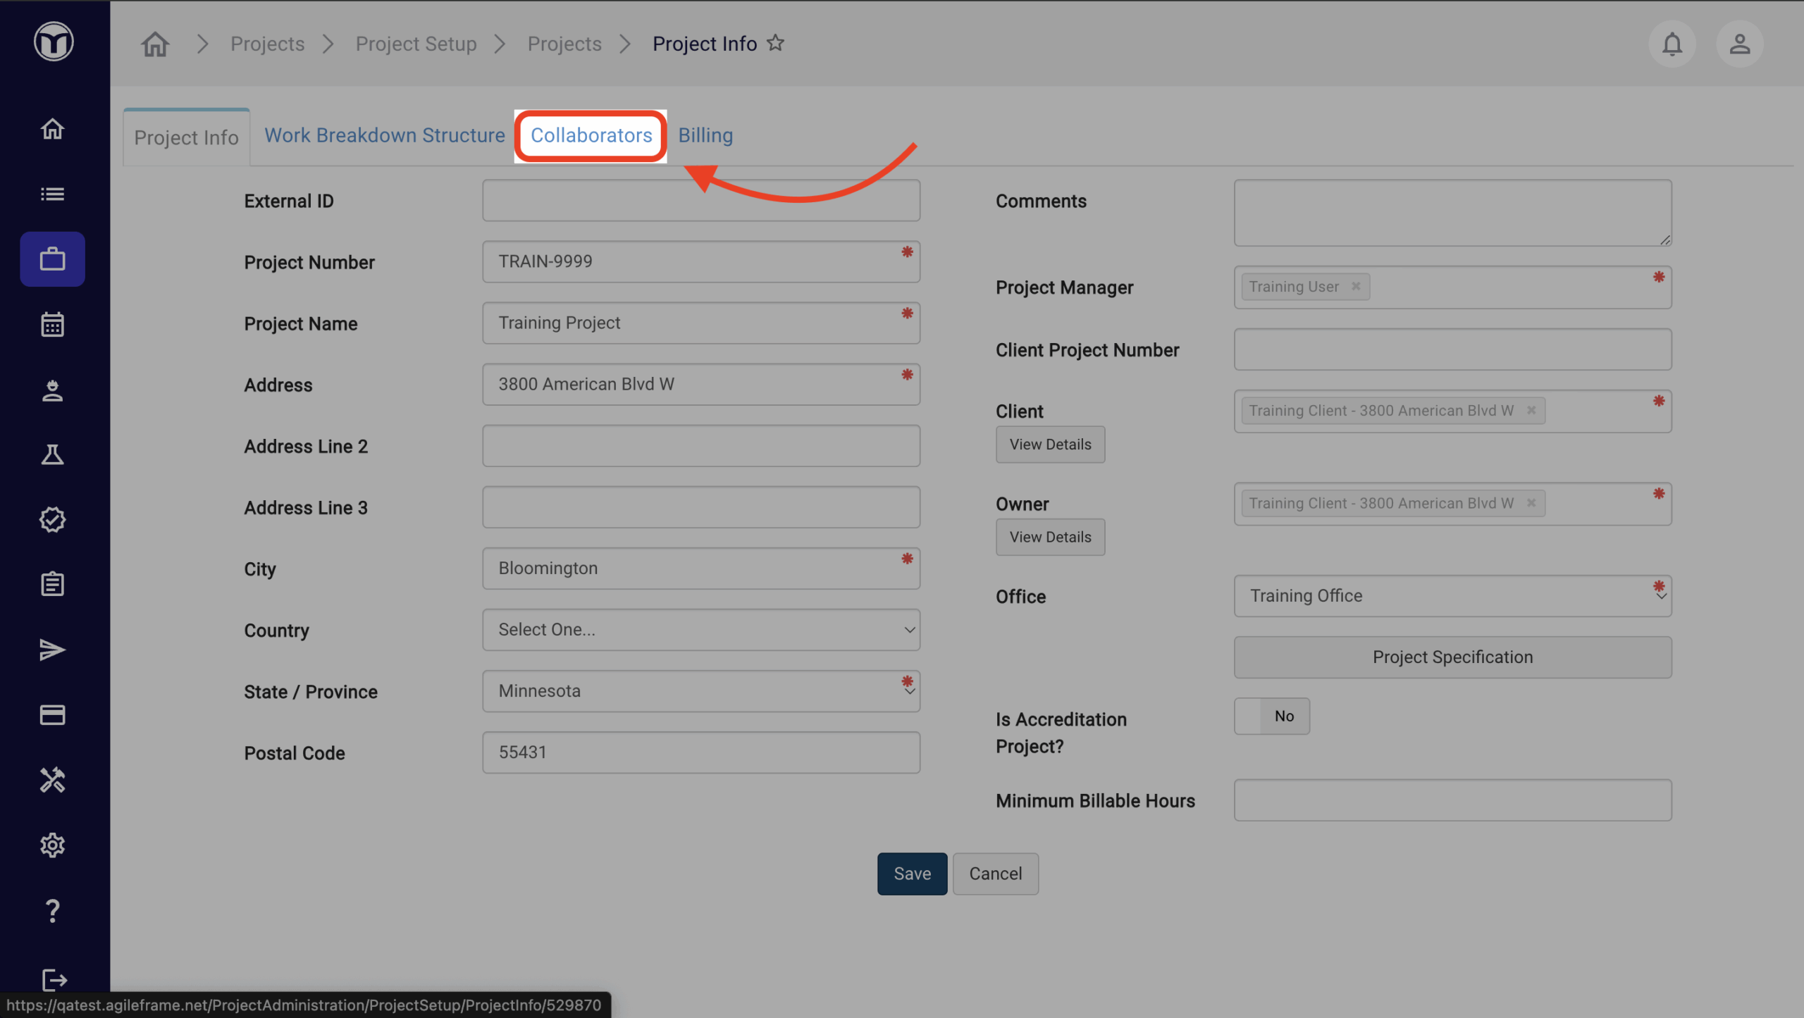This screenshot has width=1804, height=1018.
Task: Open the user profile icon
Action: pos(1739,44)
